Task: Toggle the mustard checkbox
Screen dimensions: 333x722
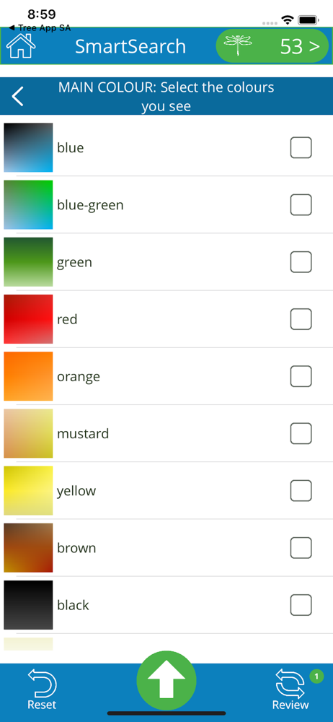Action: (x=301, y=433)
